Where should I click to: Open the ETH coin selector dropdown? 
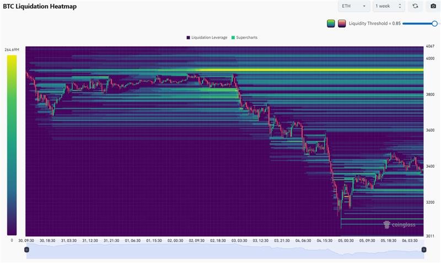(x=354, y=6)
